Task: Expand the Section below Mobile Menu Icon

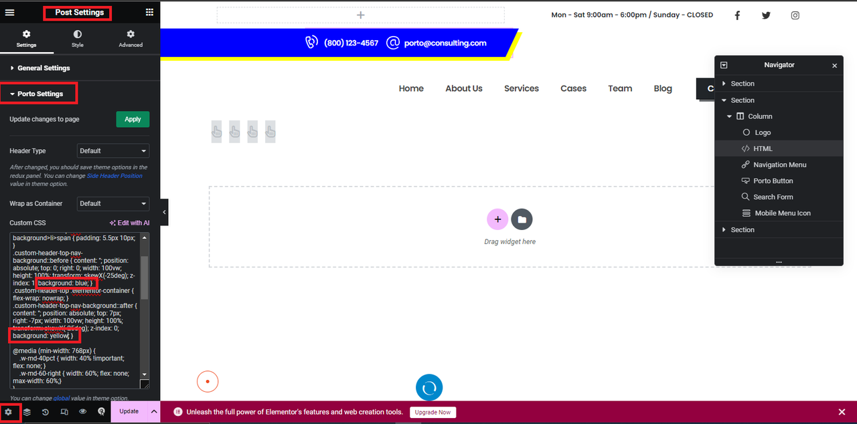Action: coord(724,229)
